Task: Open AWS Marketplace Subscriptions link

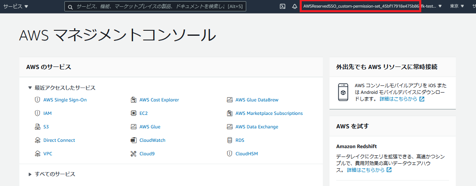Action: pos(269,113)
